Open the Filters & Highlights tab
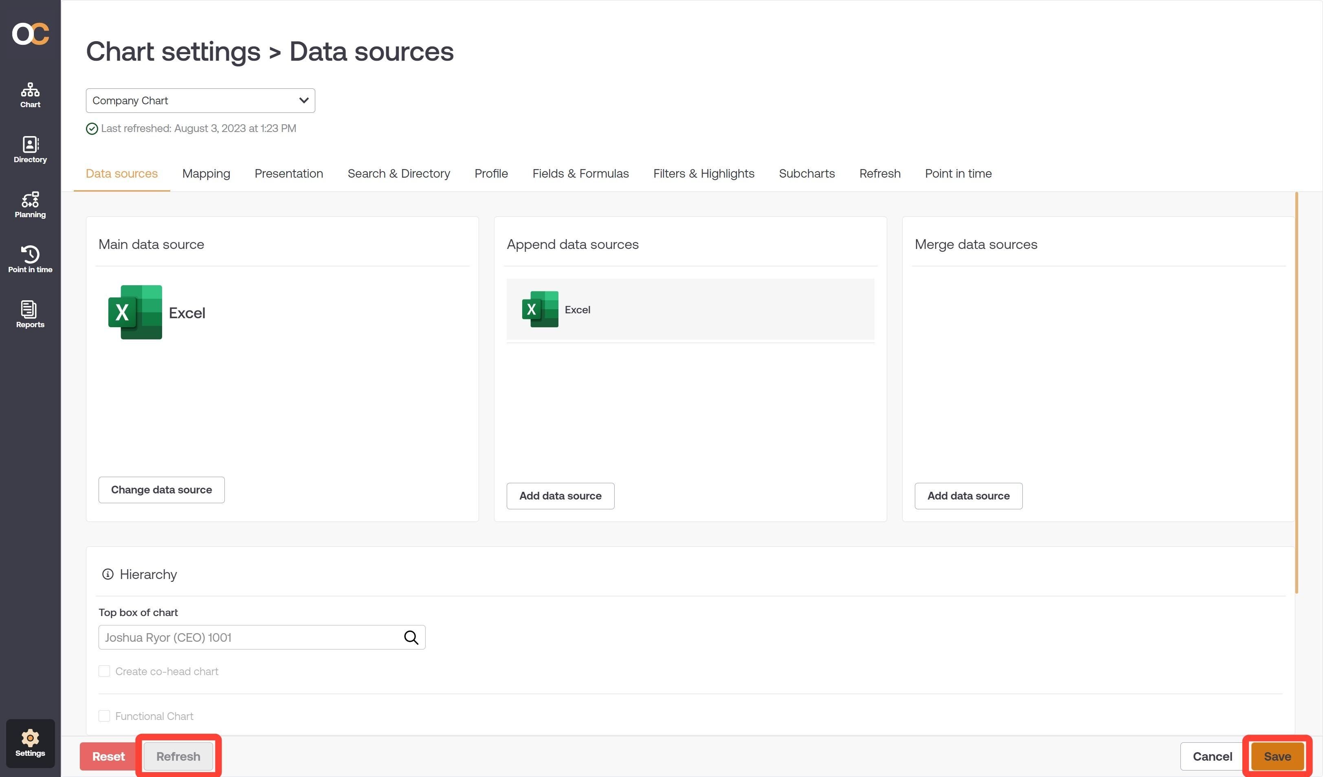 pyautogui.click(x=703, y=174)
